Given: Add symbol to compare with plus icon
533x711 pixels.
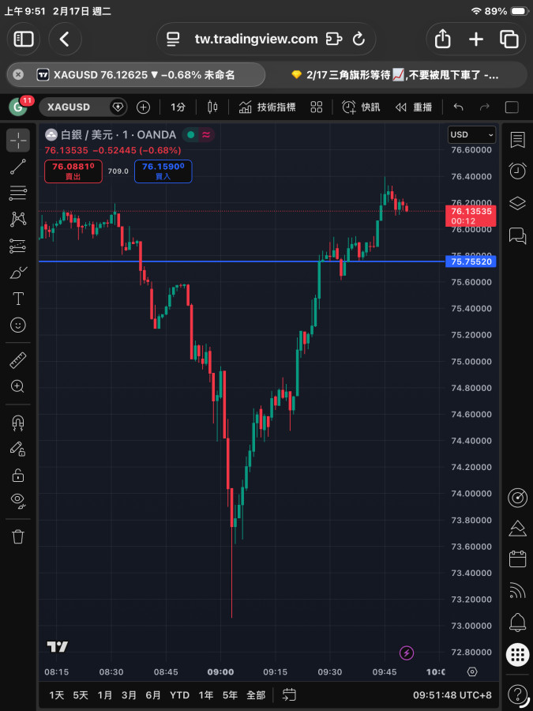Looking at the screenshot, I should pos(143,107).
